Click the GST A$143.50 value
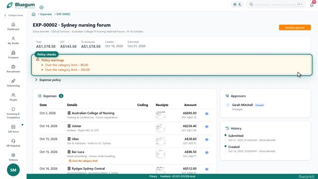The width and height of the screenshot is (318, 179). click(68, 46)
